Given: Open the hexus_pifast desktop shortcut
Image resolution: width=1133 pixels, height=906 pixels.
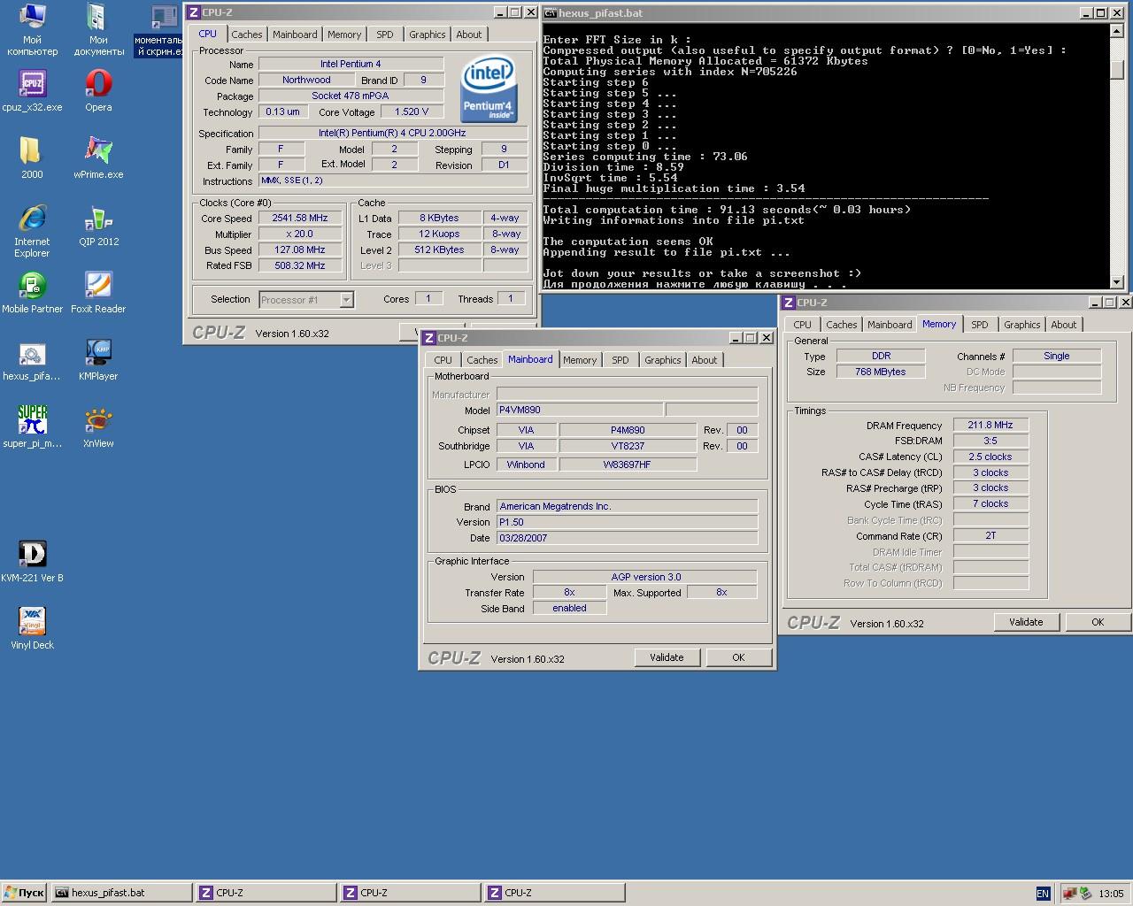Looking at the screenshot, I should [x=32, y=359].
